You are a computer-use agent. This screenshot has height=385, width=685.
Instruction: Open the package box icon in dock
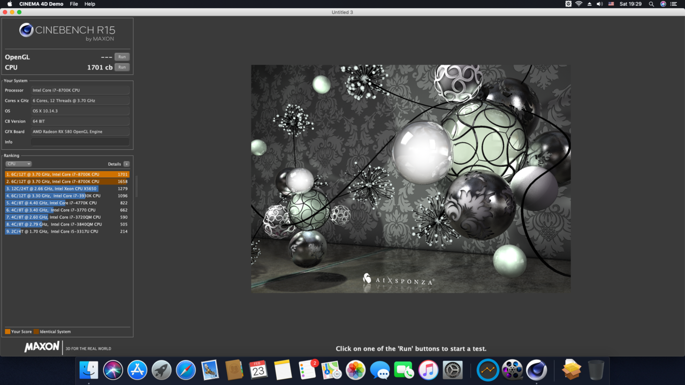[x=572, y=370]
